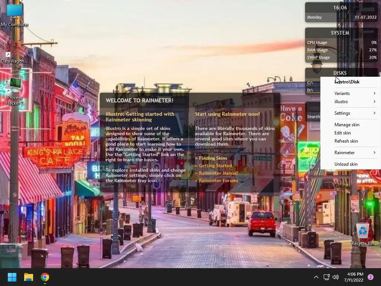This screenshot has height=286, width=381.
Task: Open network status tray icon
Action: pos(326,277)
